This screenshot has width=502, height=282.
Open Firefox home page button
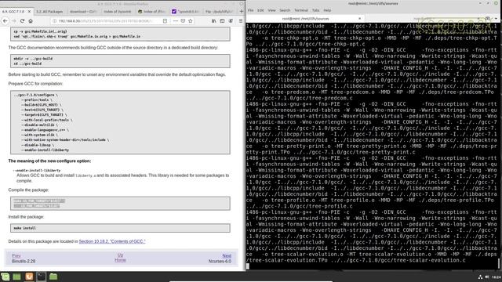pyautogui.click(x=31, y=21)
